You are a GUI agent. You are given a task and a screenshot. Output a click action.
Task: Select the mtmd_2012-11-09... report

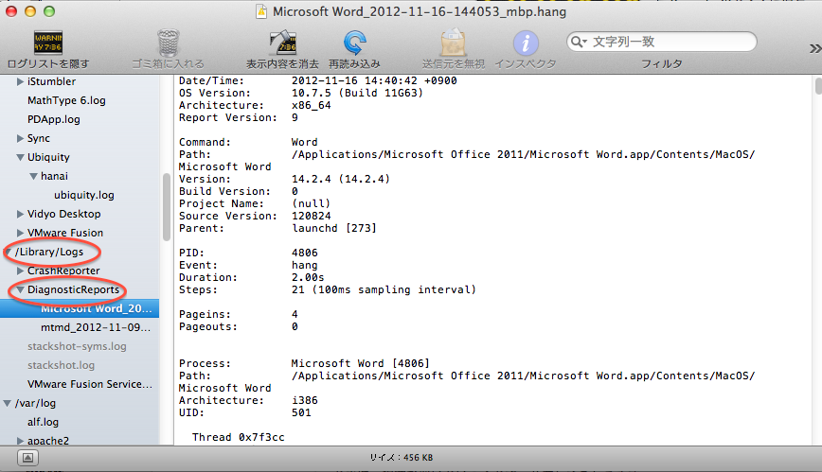pyautogui.click(x=96, y=327)
